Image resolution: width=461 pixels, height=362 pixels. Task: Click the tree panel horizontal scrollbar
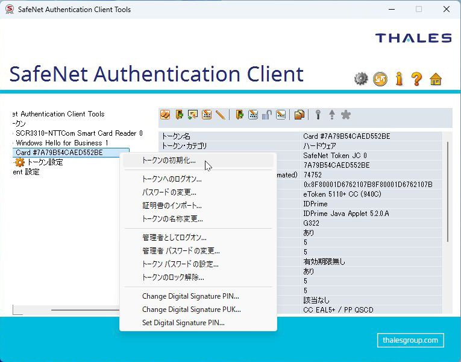(x=85, y=310)
